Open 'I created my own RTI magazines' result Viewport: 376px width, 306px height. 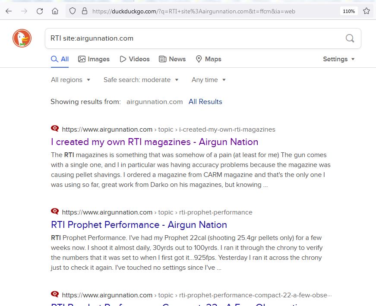click(155, 142)
